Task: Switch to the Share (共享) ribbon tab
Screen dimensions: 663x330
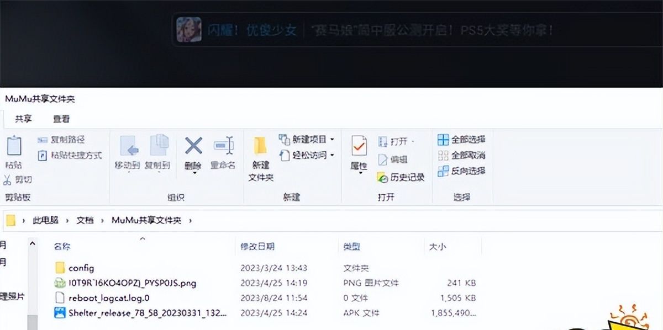Action: (23, 119)
